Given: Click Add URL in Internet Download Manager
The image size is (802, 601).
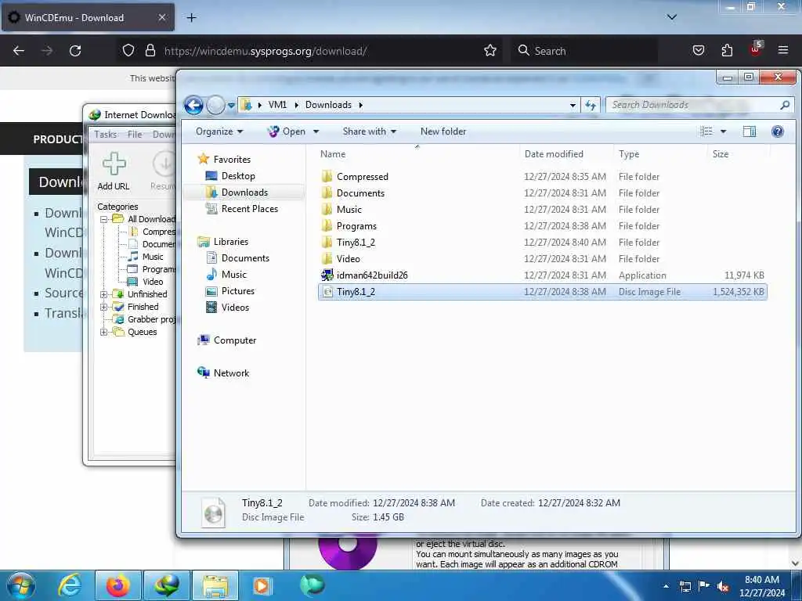Looking at the screenshot, I should 114,171.
